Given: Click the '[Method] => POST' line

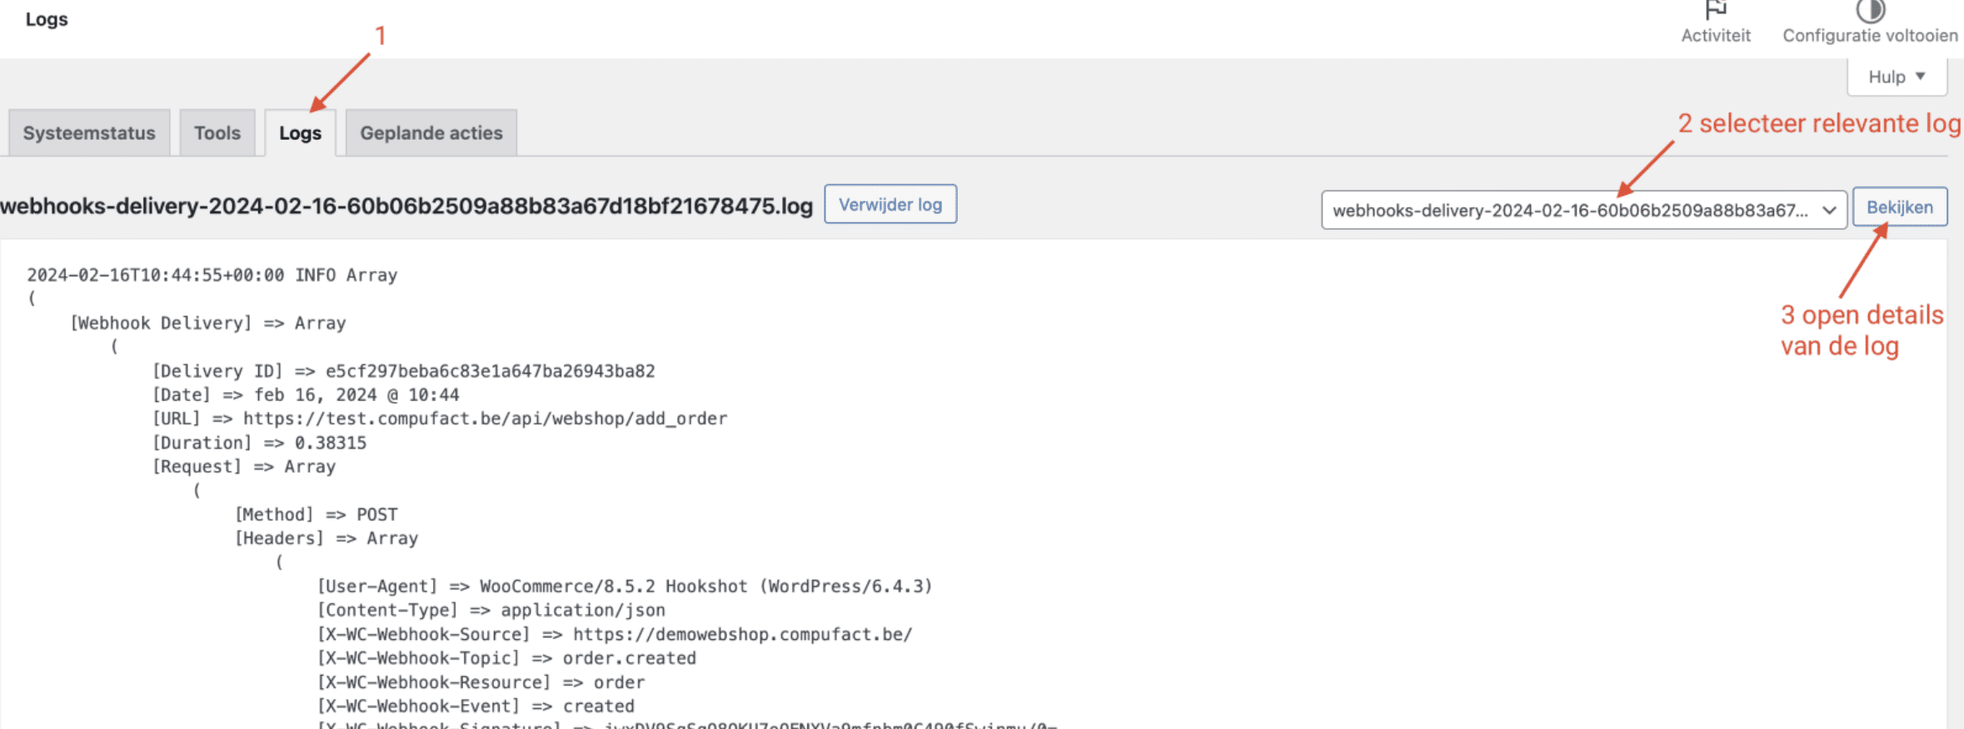Looking at the screenshot, I should pos(317,514).
